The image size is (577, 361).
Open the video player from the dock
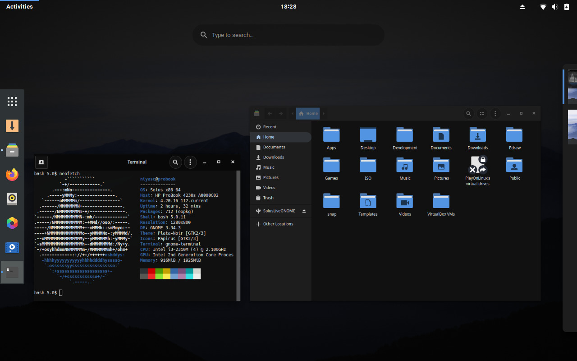12,247
